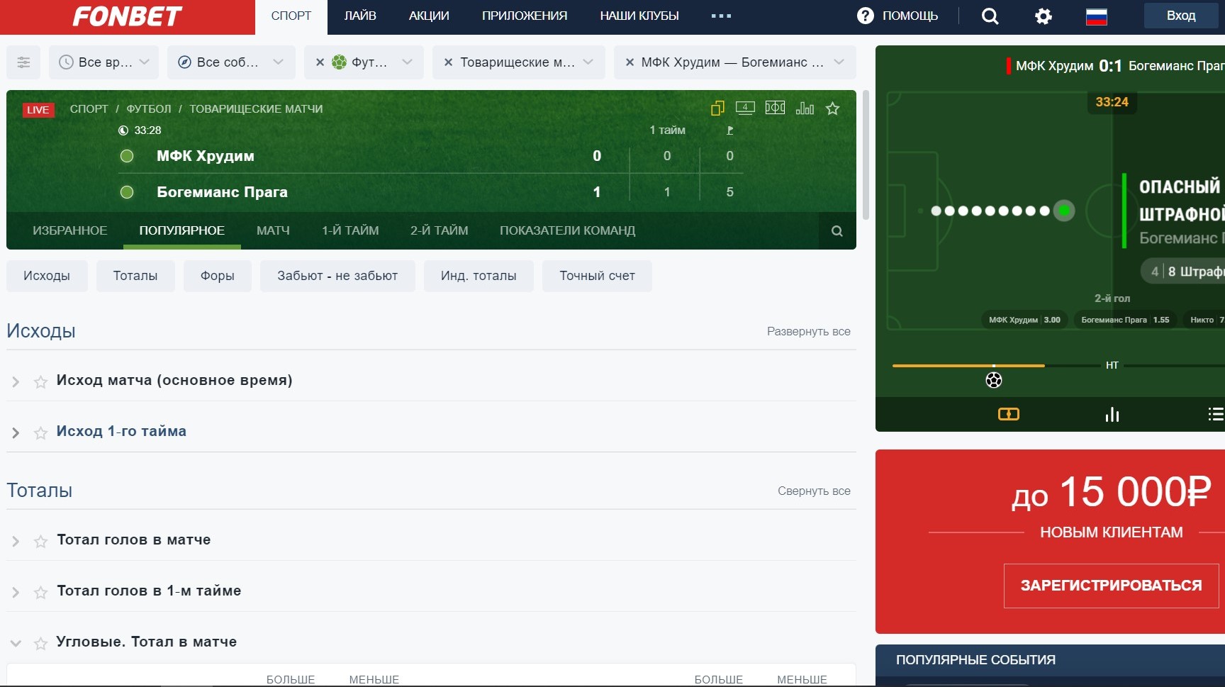This screenshot has height=687, width=1225.
Task: Click the match progress timeline bar
Action: click(1058, 366)
